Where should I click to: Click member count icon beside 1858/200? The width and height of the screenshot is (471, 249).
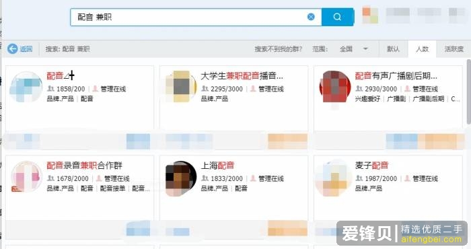[x=50, y=88]
